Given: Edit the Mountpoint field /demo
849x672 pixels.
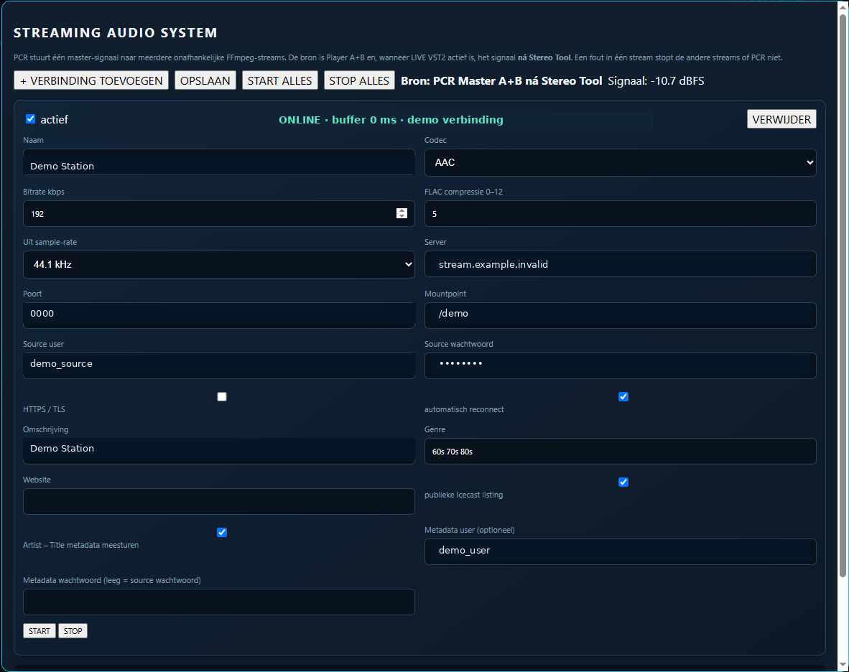Looking at the screenshot, I should point(620,315).
